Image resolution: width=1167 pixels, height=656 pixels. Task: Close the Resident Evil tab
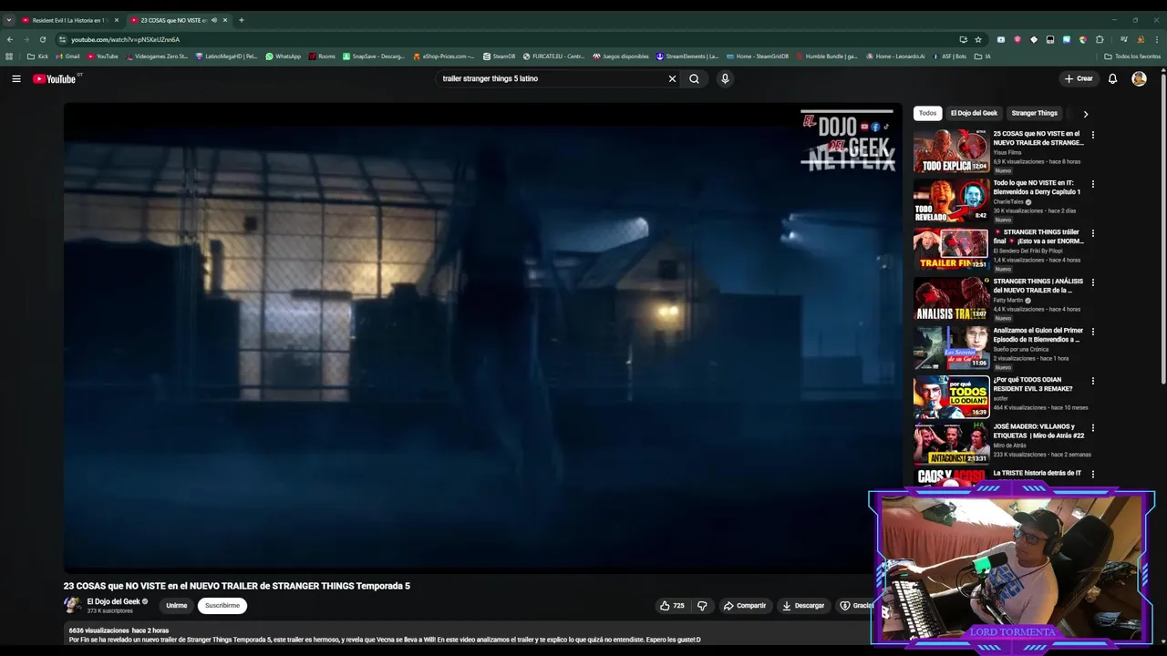116,20
